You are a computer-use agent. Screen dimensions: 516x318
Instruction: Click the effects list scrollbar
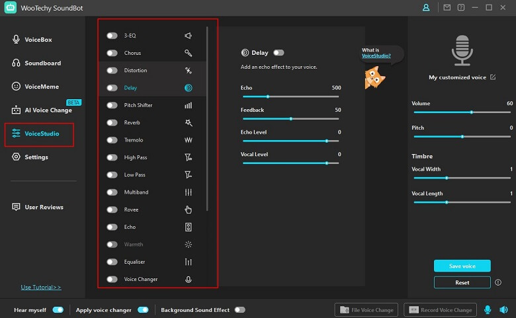click(x=207, y=119)
